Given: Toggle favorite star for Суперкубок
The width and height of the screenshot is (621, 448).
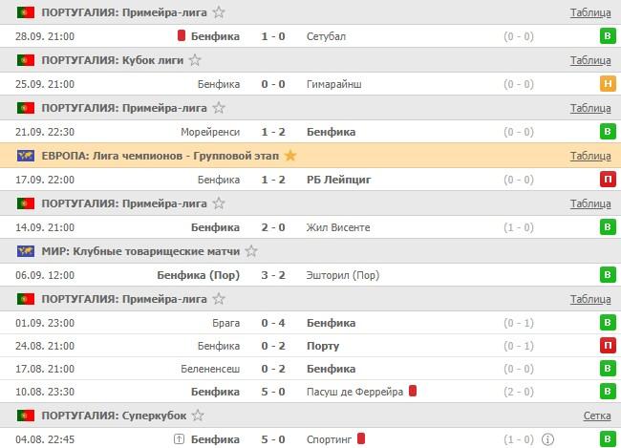Looking at the screenshot, I should click(x=198, y=416).
